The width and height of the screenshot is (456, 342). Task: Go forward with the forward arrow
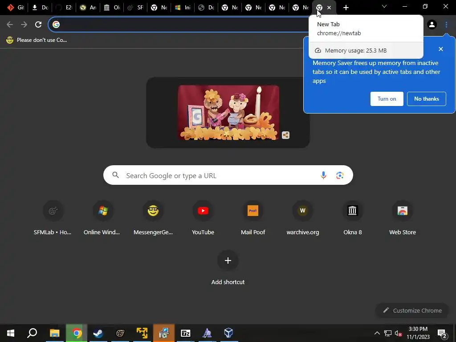[x=24, y=24]
